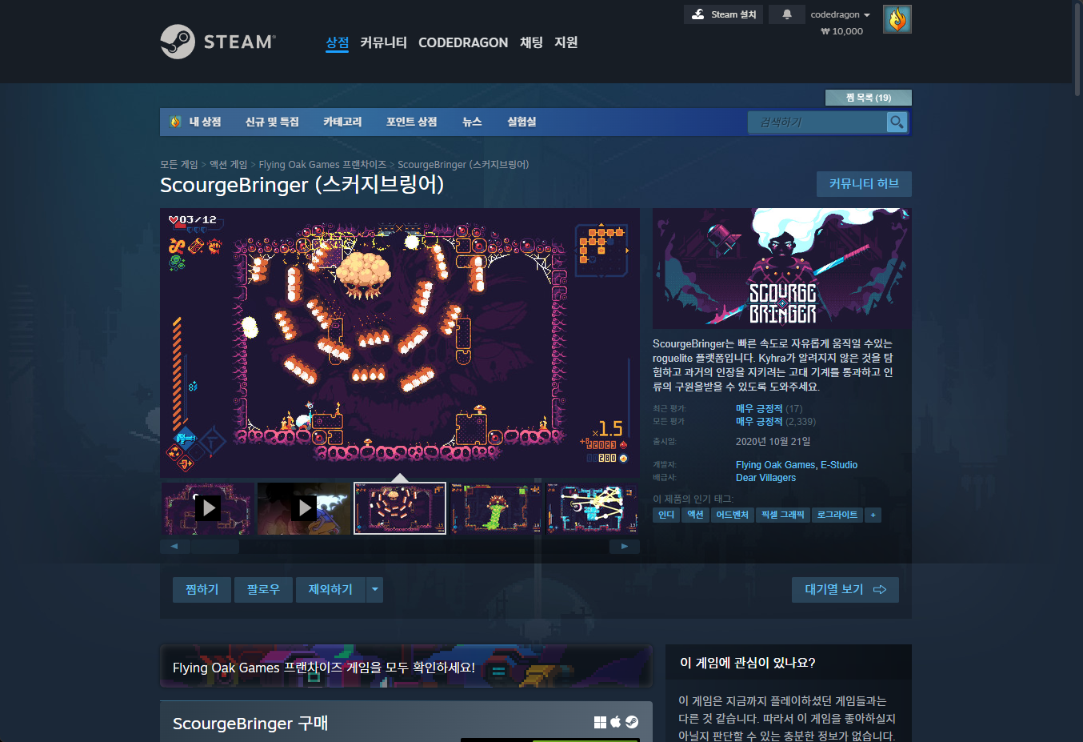1083x742 pixels.
Task: Select the 액션 tag
Action: [696, 515]
